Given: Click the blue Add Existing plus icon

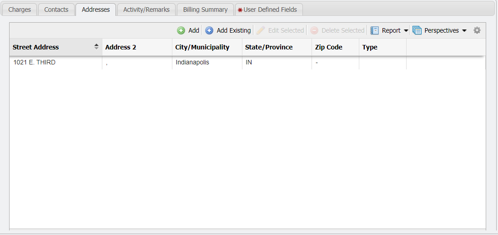Looking at the screenshot, I should tap(209, 30).
